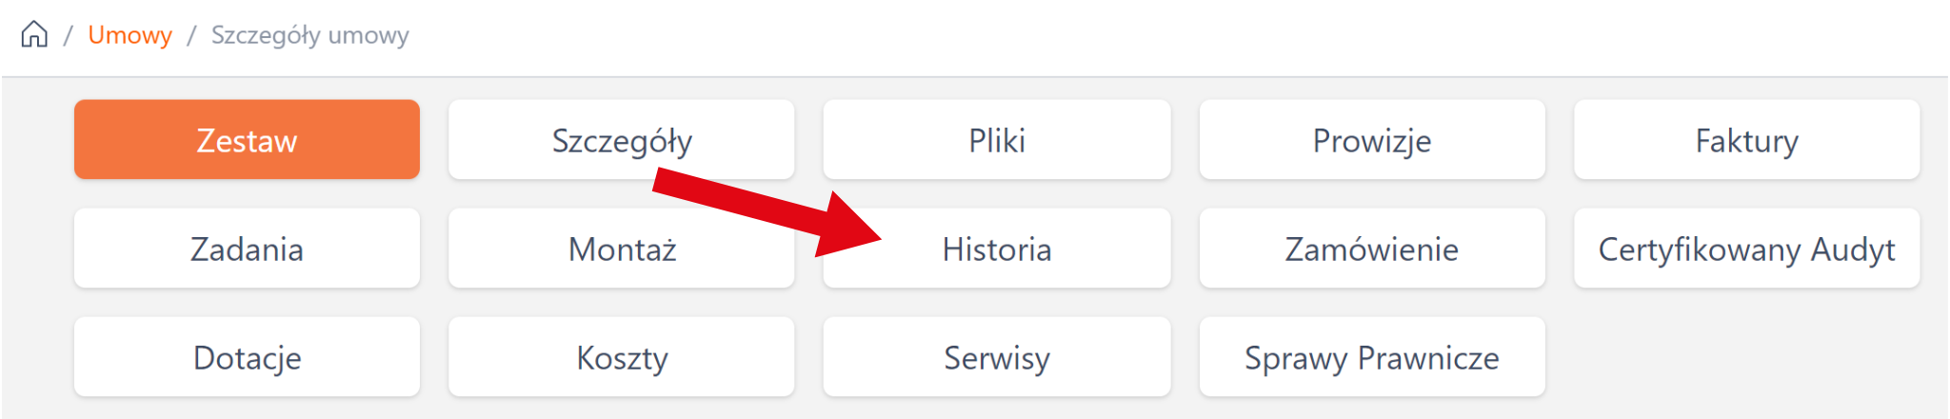Select the Zestaw tab

[247, 140]
